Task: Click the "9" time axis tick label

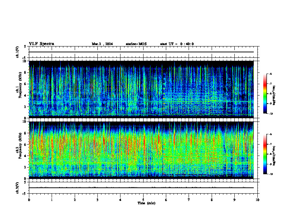Action: [234, 200]
